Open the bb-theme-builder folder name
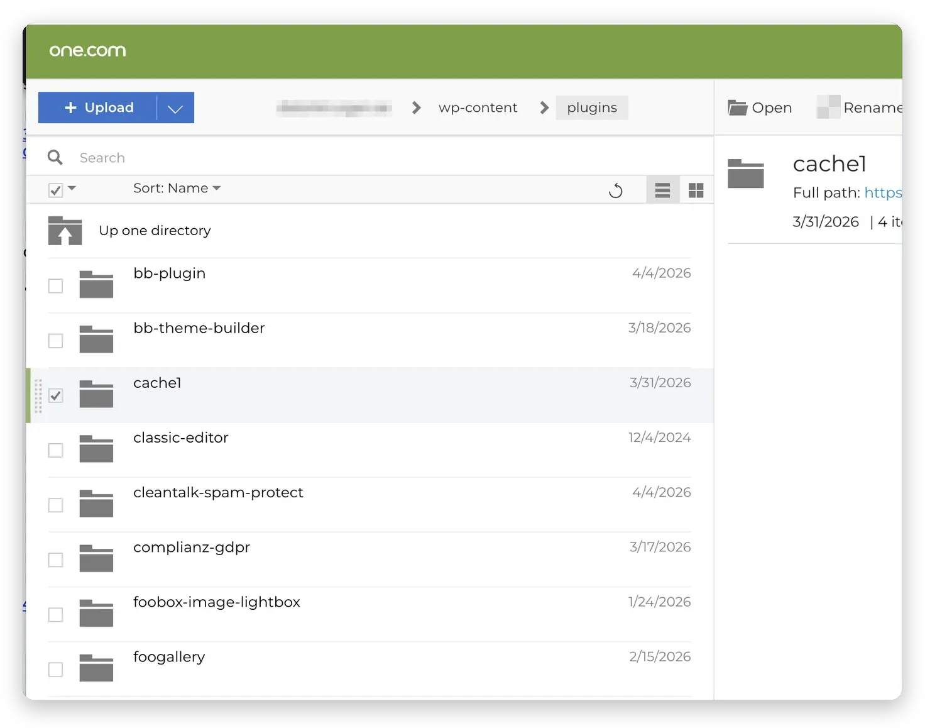Image resolution: width=925 pixels, height=728 pixels. click(x=199, y=328)
